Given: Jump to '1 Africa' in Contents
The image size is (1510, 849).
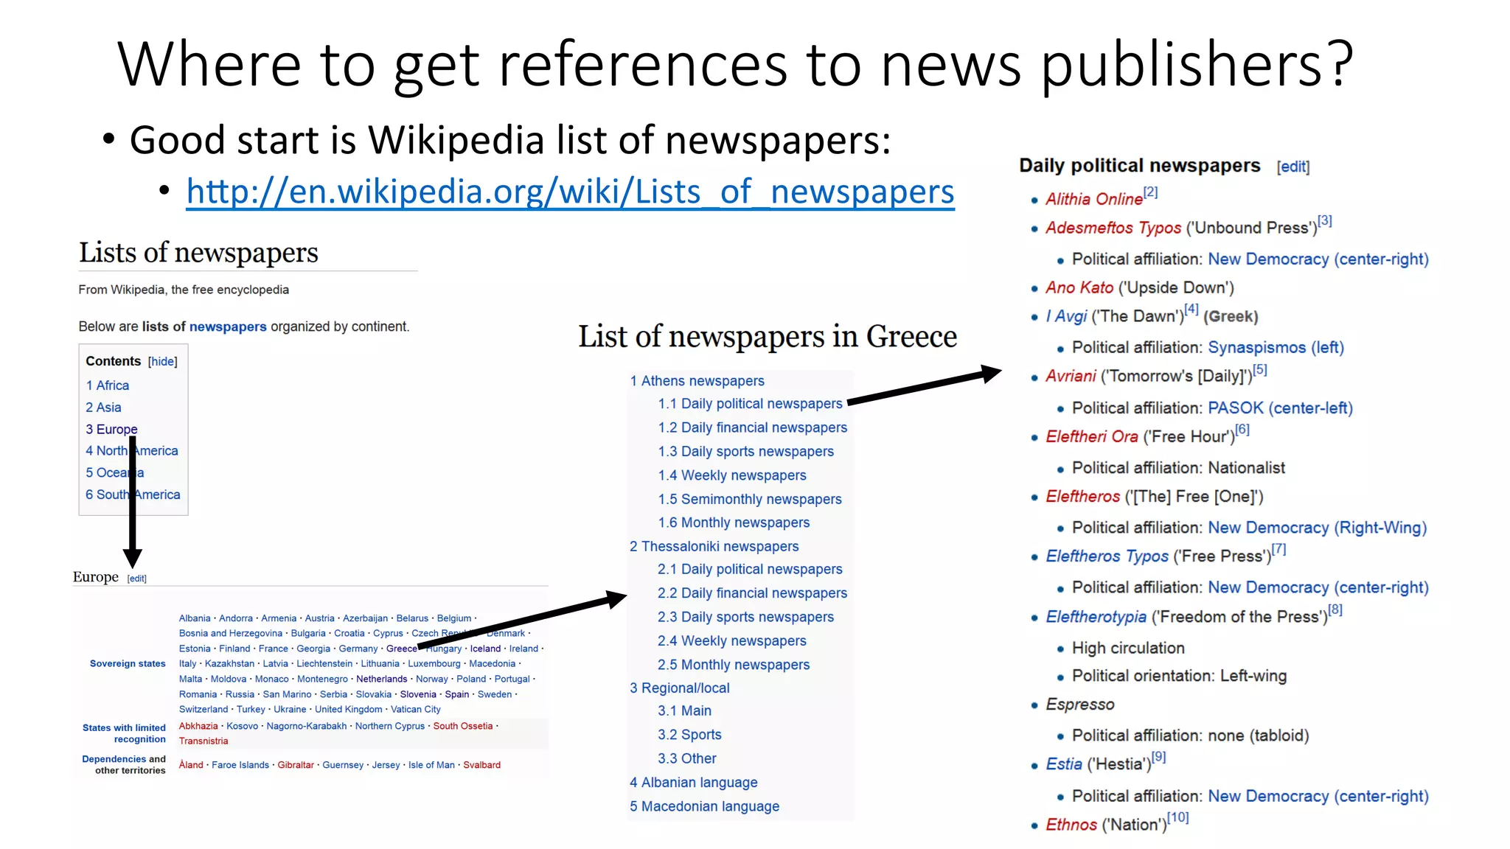Looking at the screenshot, I should [x=107, y=385].
